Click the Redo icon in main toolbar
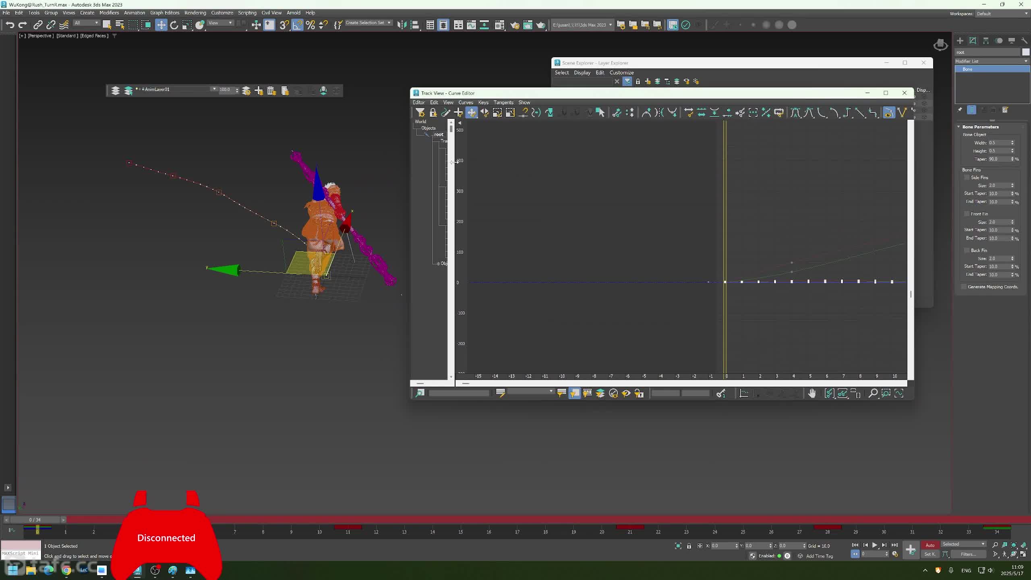The width and height of the screenshot is (1031, 580). [23, 25]
